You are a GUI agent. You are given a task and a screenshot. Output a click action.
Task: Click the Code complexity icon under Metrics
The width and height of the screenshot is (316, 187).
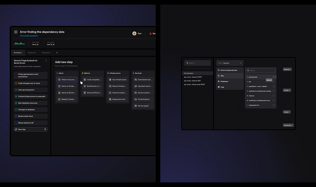(85, 80)
